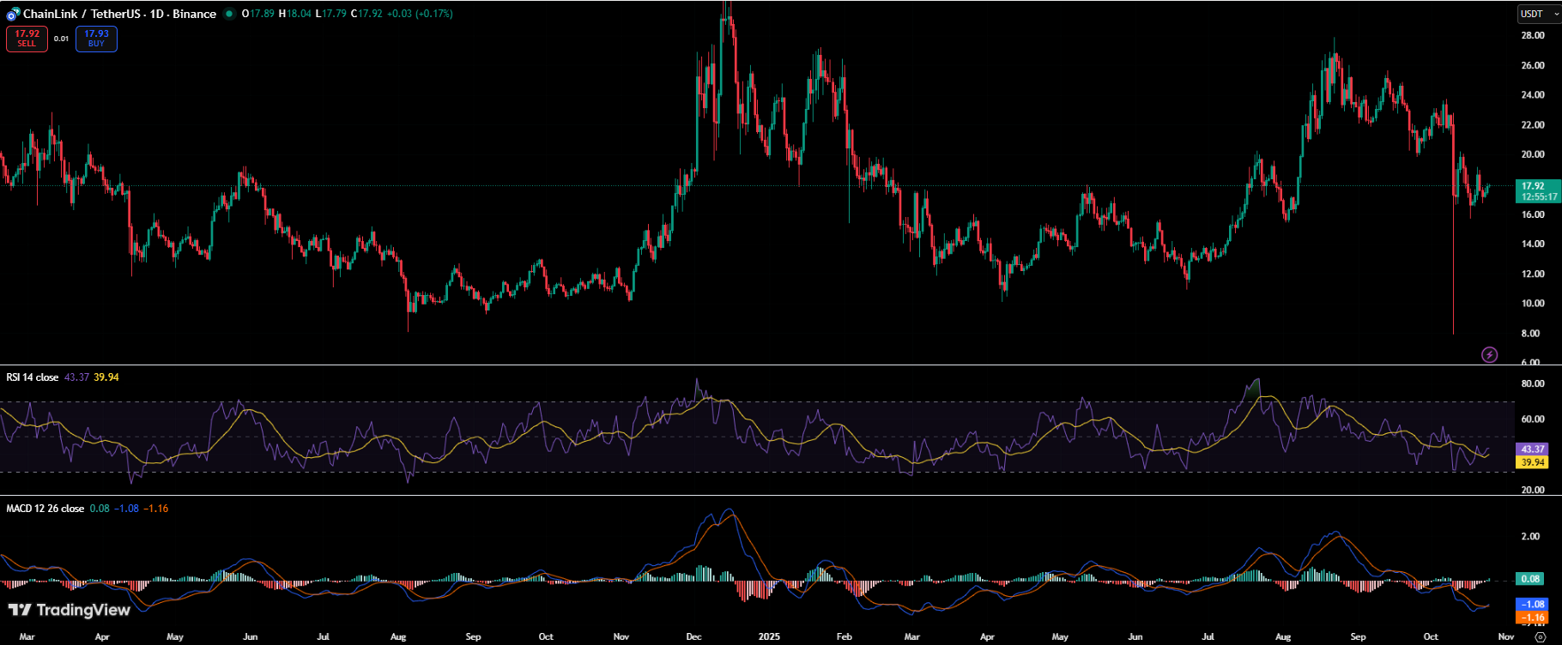Click the teal 0.08 histogram value label
This screenshot has height=645, width=1562.
[1532, 579]
